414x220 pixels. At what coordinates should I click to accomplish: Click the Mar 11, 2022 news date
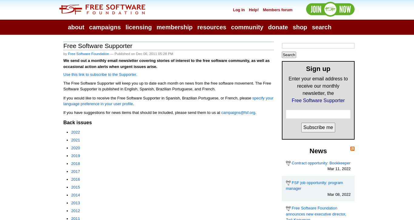tap(339, 169)
